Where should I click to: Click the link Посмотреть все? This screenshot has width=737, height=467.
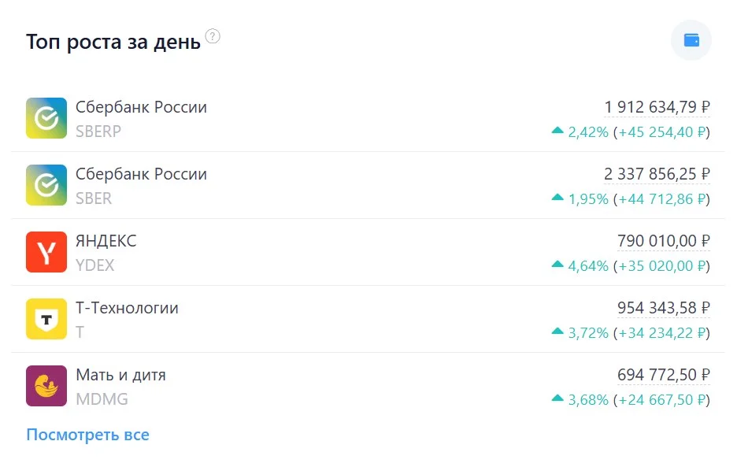88,435
